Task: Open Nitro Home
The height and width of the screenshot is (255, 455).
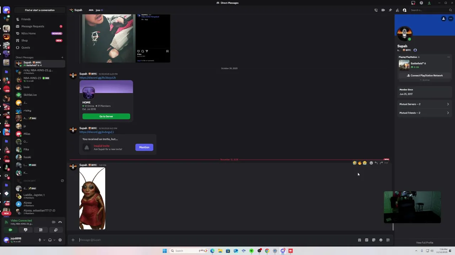Action: [40, 33]
